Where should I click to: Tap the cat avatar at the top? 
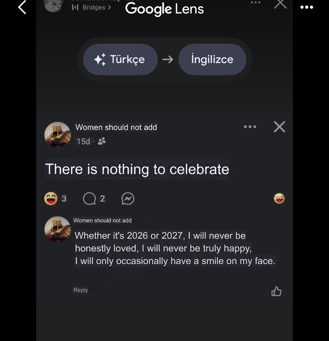coord(54,6)
